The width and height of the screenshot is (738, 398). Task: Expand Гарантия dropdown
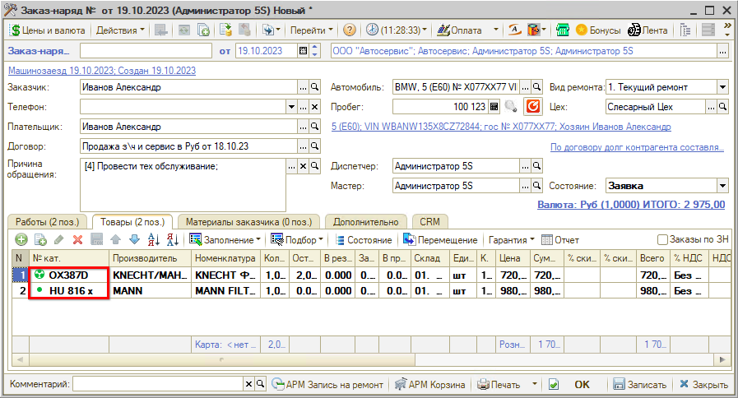pos(511,240)
